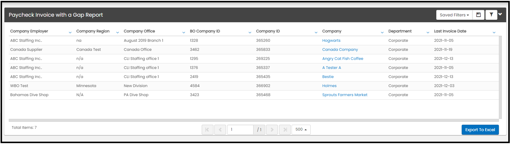Open Company Region column menu chevron
This screenshot has height=144, width=510.
point(117,32)
